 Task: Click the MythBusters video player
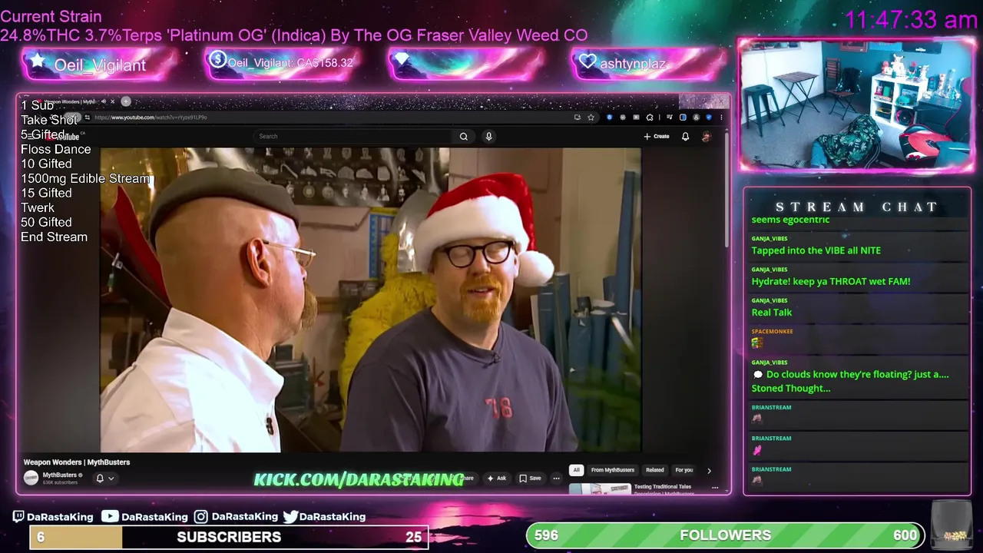(x=371, y=300)
